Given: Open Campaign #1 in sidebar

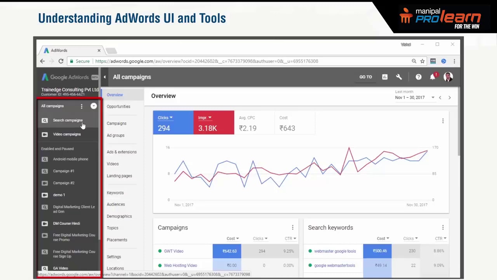Looking at the screenshot, I should [x=63, y=171].
